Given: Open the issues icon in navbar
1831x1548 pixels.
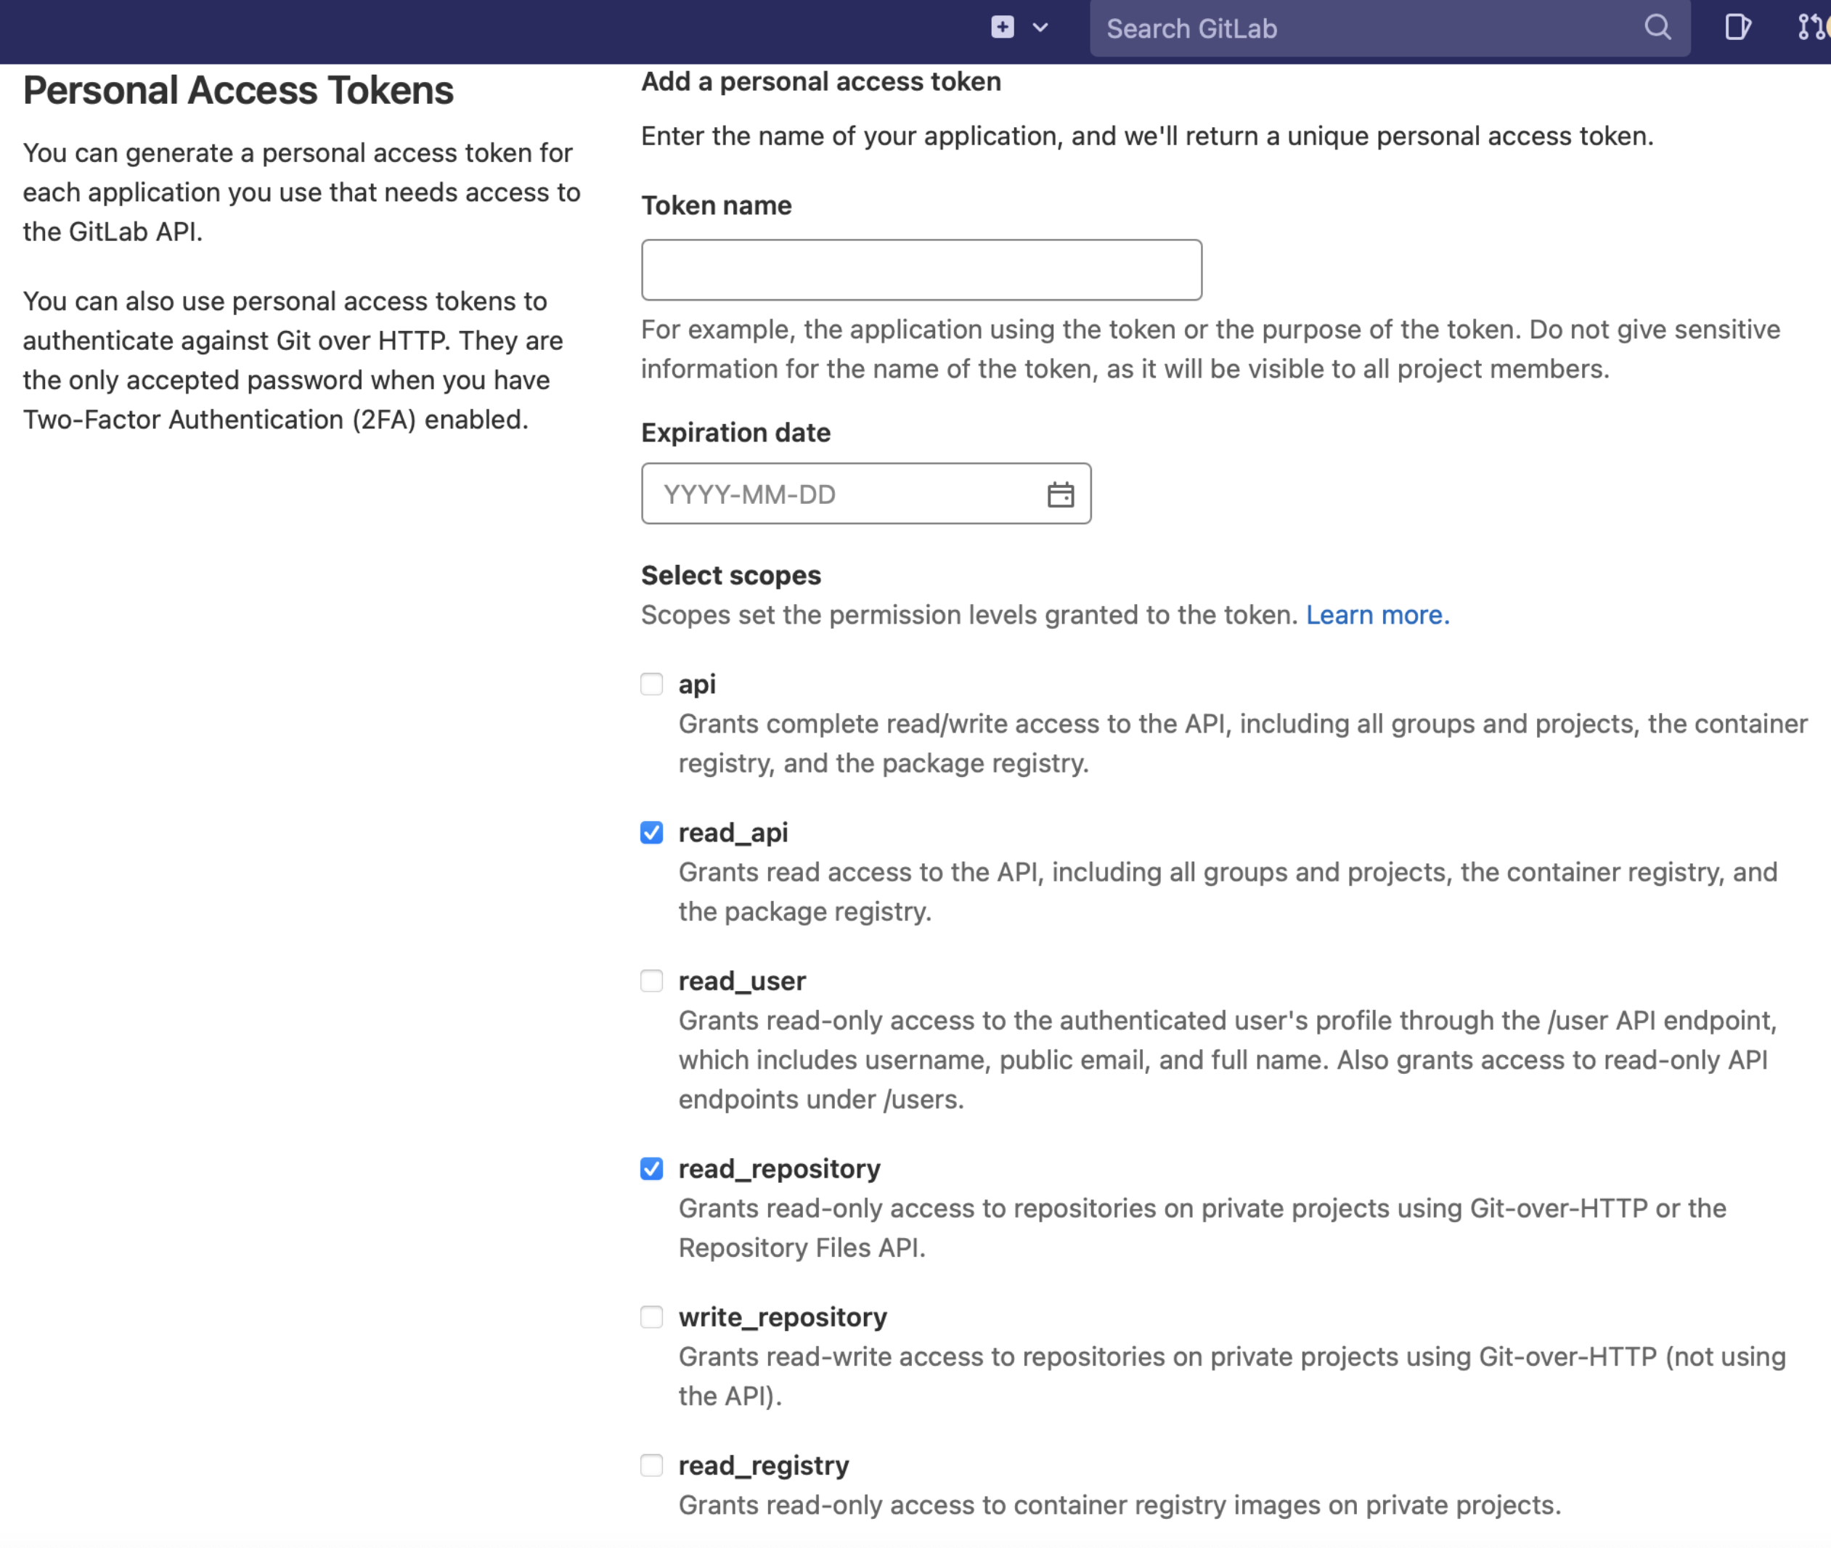Looking at the screenshot, I should click(1736, 27).
